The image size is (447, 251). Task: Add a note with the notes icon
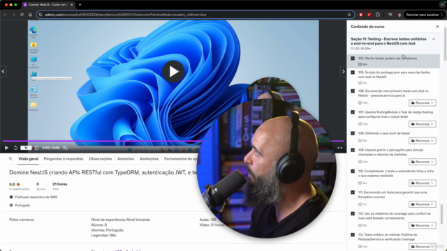click(x=65, y=148)
